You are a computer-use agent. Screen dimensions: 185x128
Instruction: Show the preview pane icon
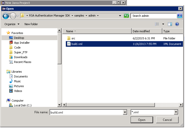pyautogui.click(x=170, y=24)
